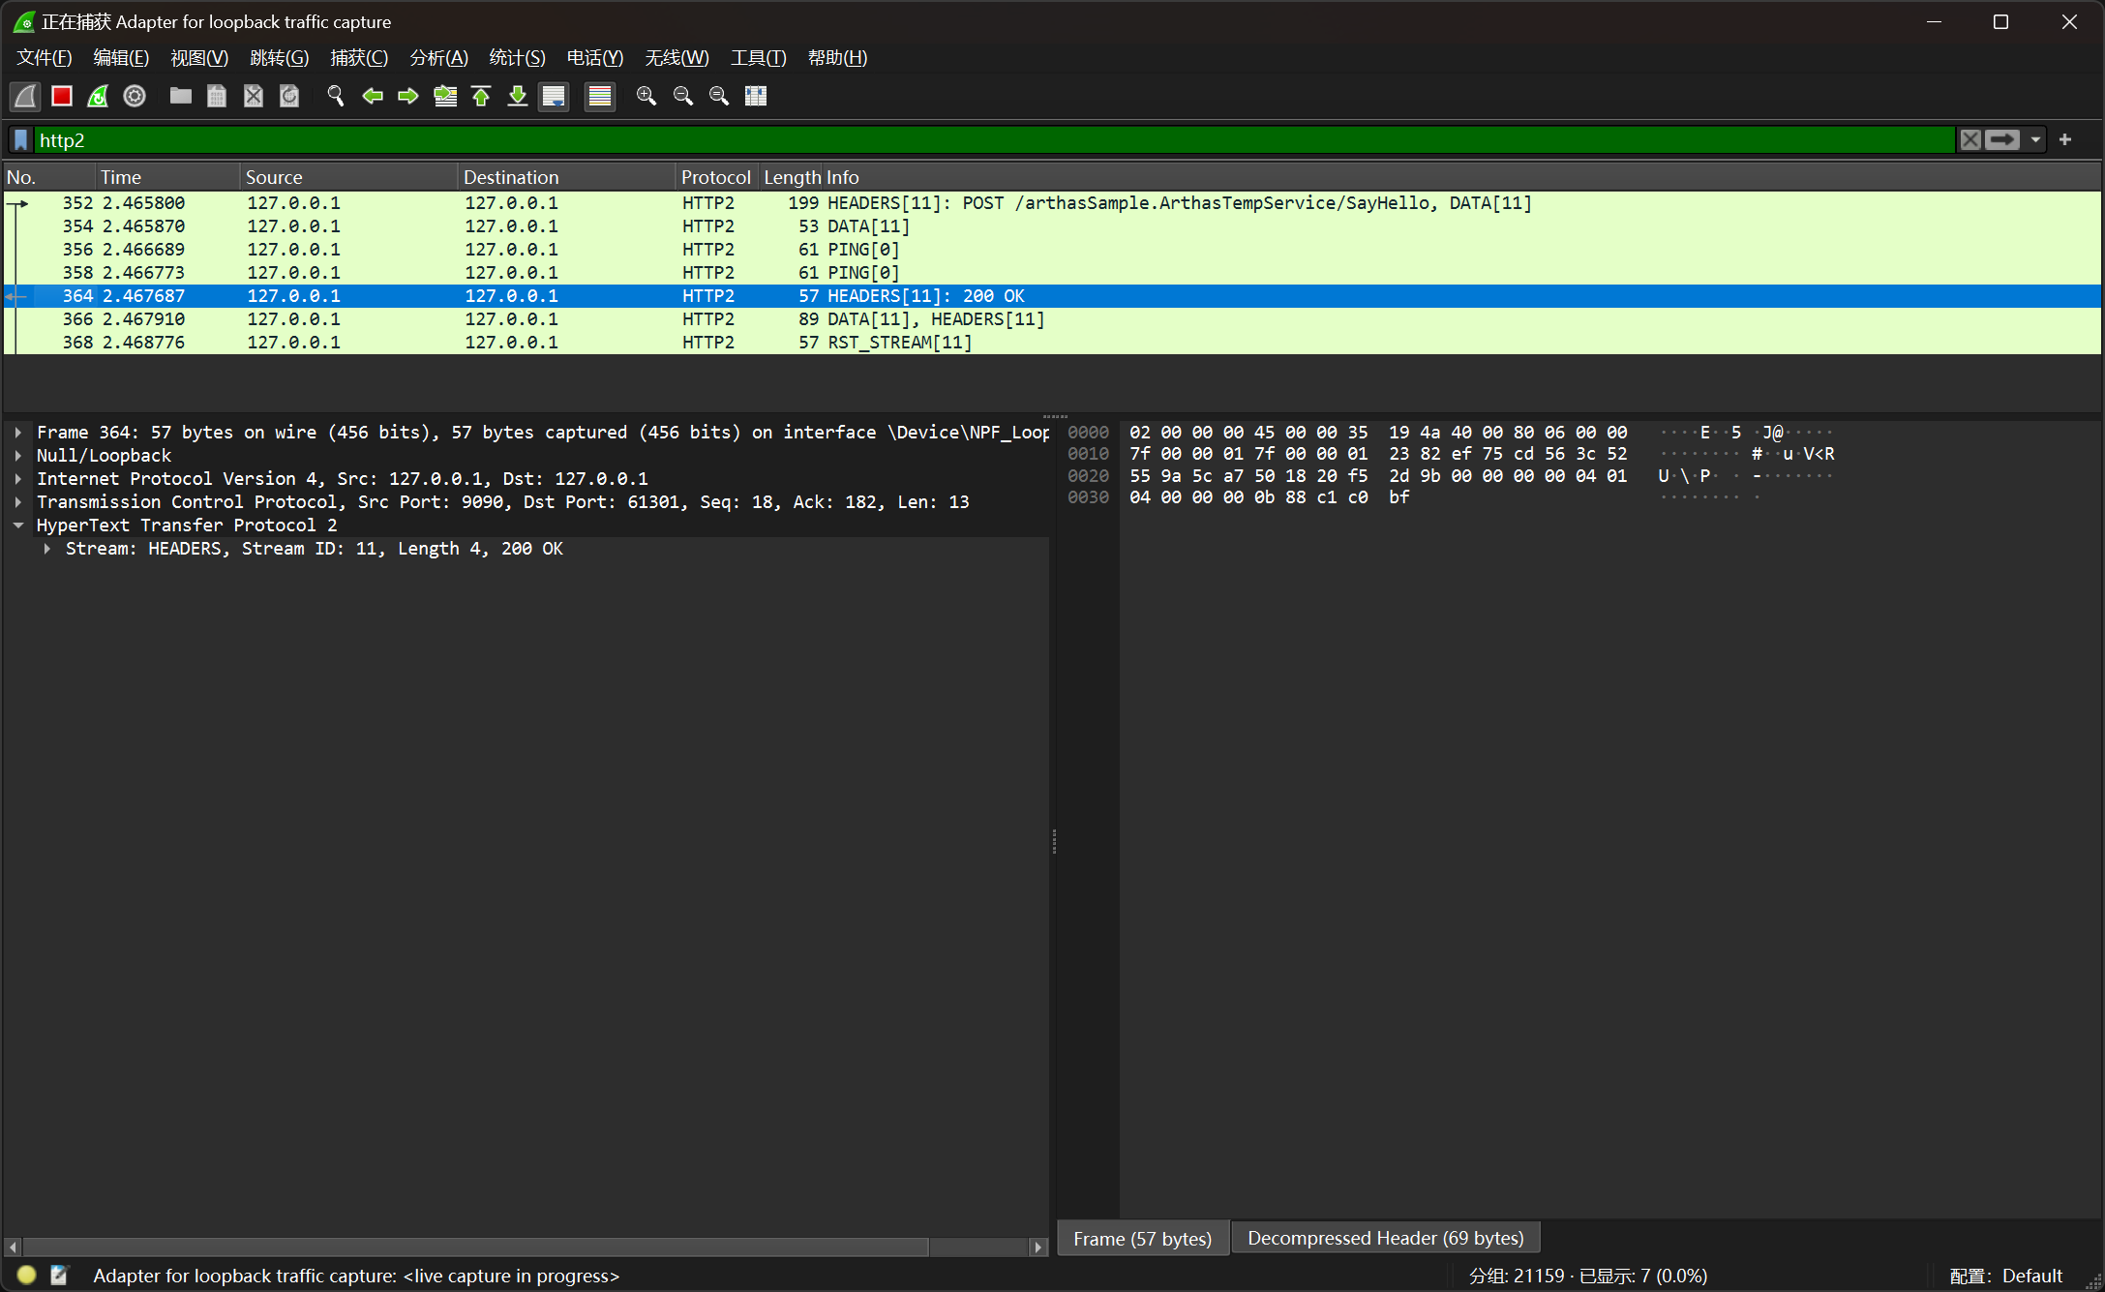
Task: Switch to the Frame (57 bytes) tab
Action: tap(1142, 1239)
